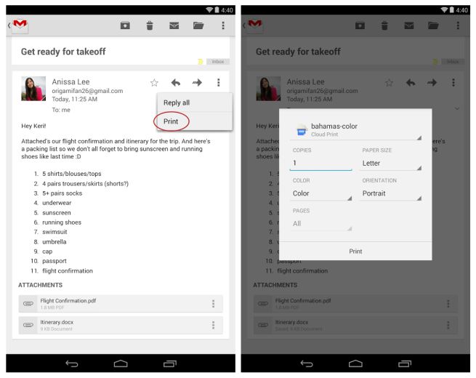Open move-to folder icon in left screen toolbar

[x=198, y=25]
